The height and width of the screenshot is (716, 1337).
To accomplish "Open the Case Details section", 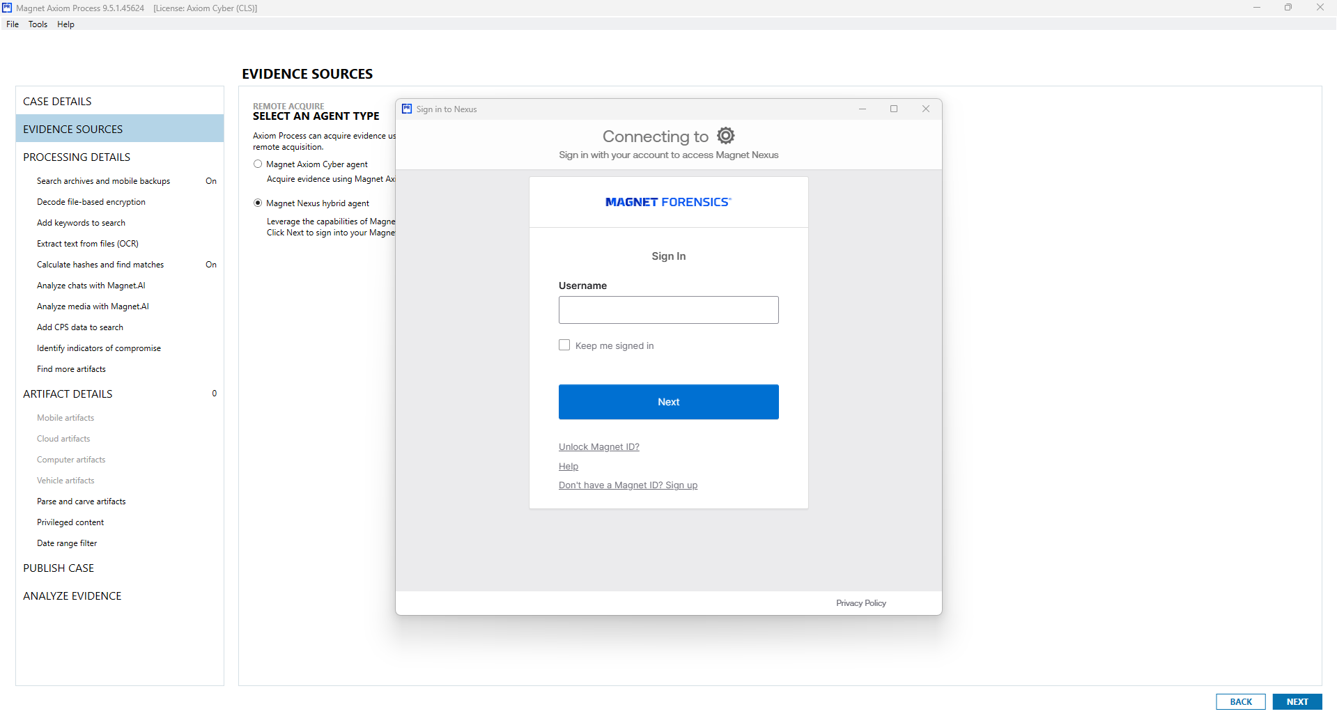I will tap(57, 102).
